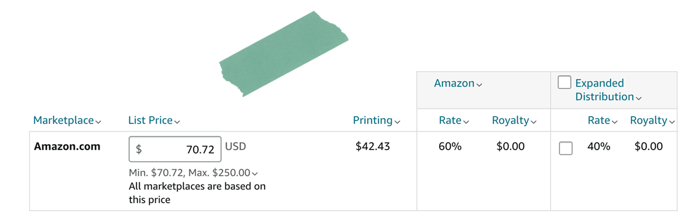Click the Expanded Distribution Rate chevron
Viewport: 697px width, 222px height.
point(615,122)
